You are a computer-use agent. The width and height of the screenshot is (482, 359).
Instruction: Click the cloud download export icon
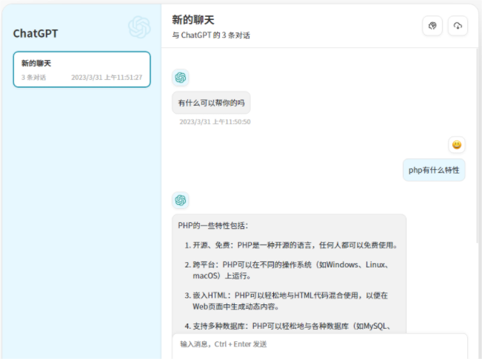(x=457, y=26)
